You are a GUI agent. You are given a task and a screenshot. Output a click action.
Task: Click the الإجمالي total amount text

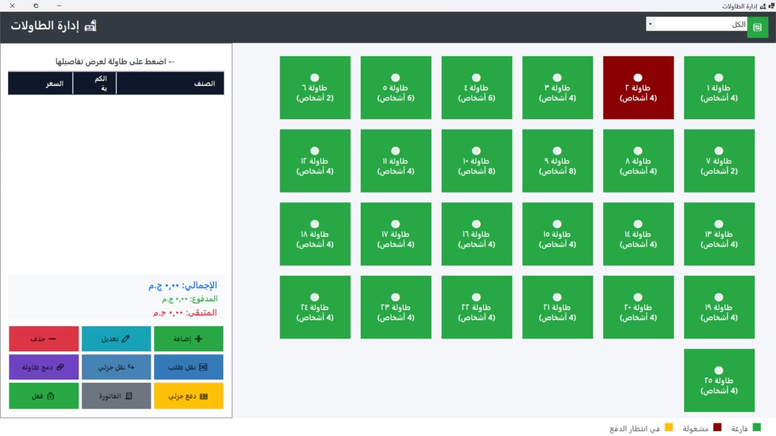coord(183,285)
